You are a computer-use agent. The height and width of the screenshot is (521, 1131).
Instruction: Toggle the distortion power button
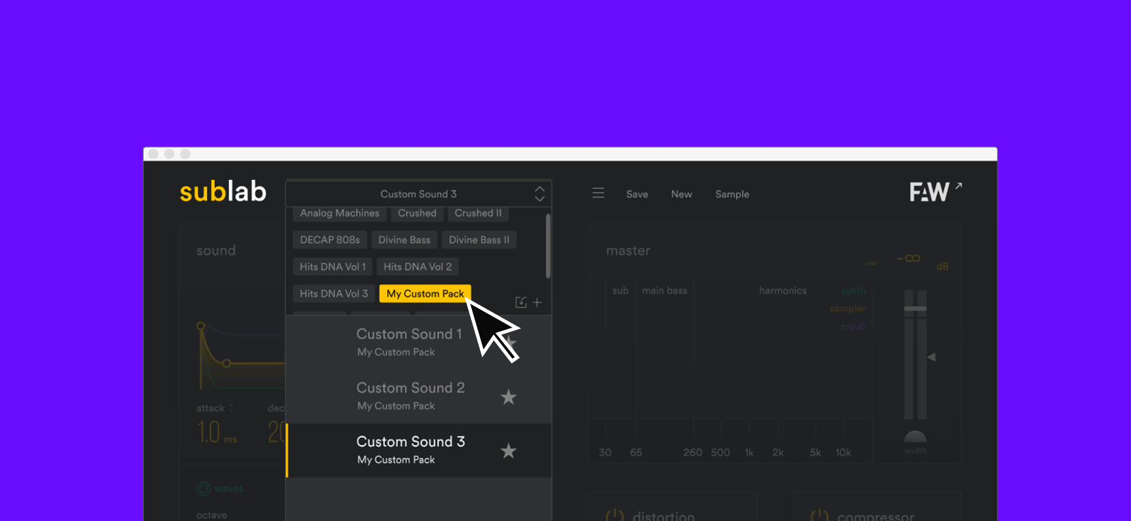click(615, 516)
